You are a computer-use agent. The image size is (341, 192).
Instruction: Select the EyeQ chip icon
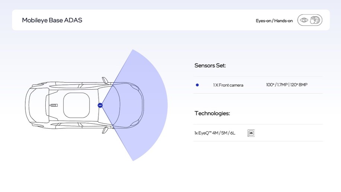coord(251,133)
